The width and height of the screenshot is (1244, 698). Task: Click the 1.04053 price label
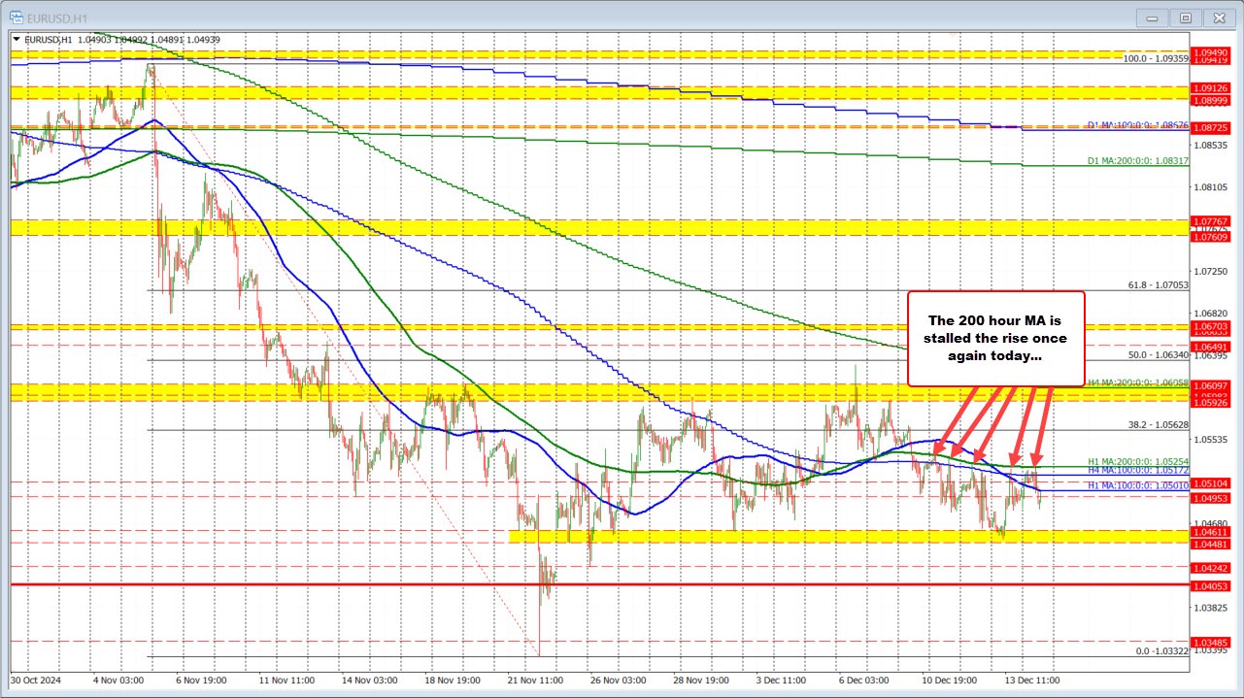[1212, 585]
